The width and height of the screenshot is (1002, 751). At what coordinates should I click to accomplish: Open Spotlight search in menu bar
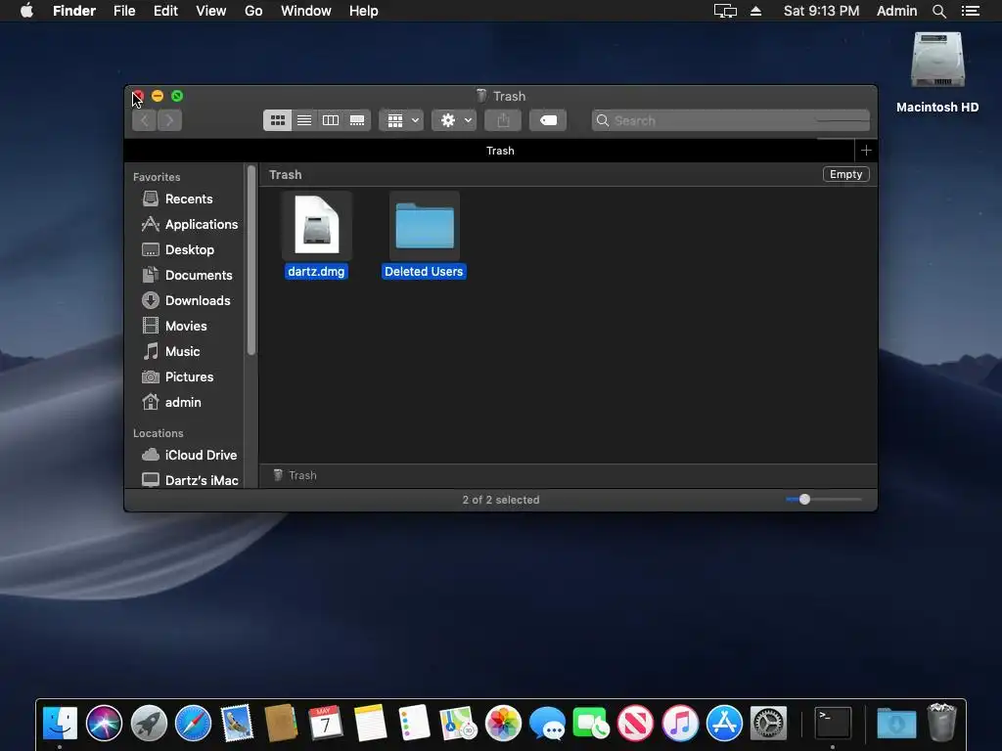938,11
